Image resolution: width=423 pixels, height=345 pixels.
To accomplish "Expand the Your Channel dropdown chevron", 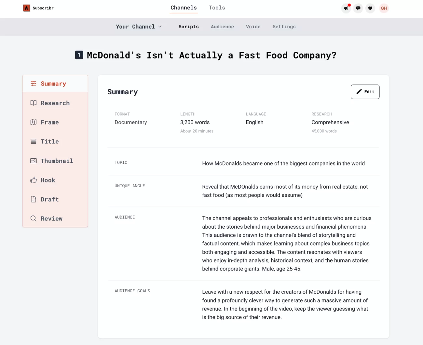I will pos(160,27).
